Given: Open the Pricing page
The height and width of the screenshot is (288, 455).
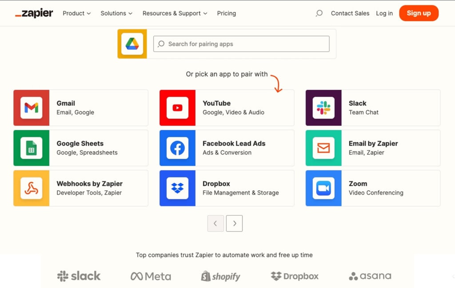Looking at the screenshot, I should click(226, 13).
